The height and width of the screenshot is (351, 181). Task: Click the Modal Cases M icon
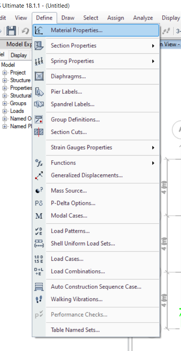click(x=39, y=216)
